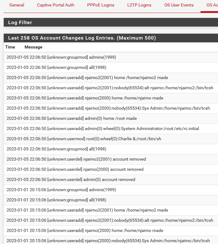
Task: Open the PPPoE Logins tab
Action: 101,5
